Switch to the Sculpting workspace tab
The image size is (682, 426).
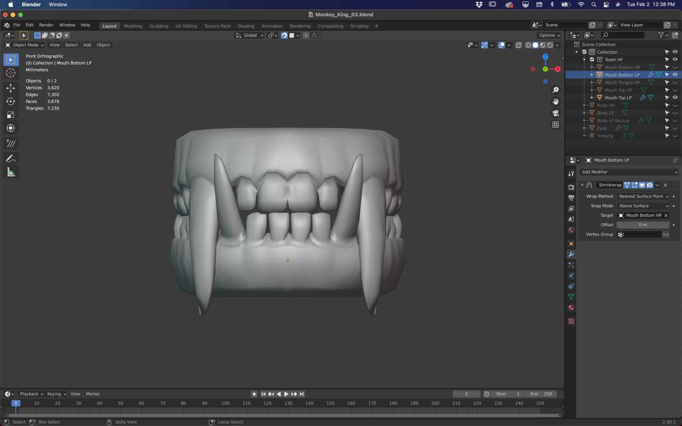pos(159,26)
